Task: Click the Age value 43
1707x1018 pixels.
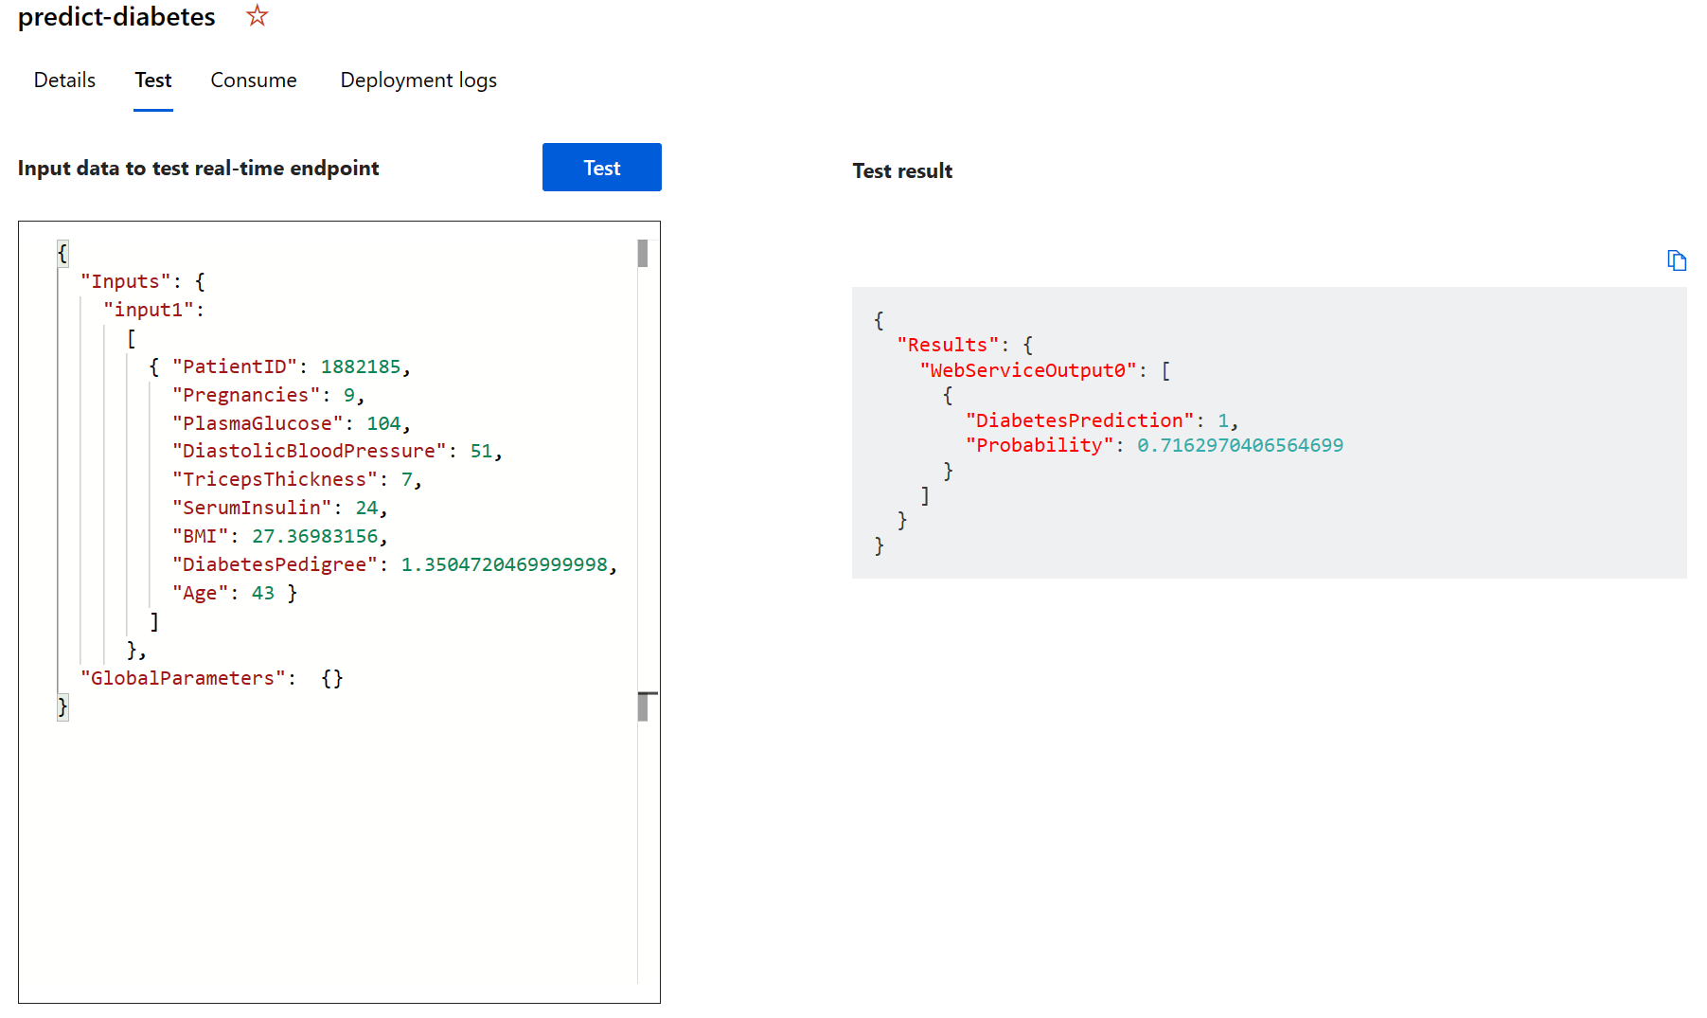Action: coord(262,593)
